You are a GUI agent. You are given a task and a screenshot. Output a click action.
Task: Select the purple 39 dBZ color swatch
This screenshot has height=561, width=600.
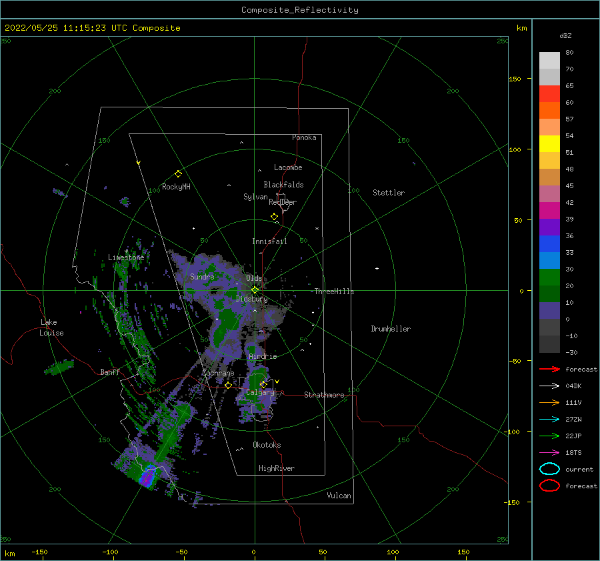(549, 227)
